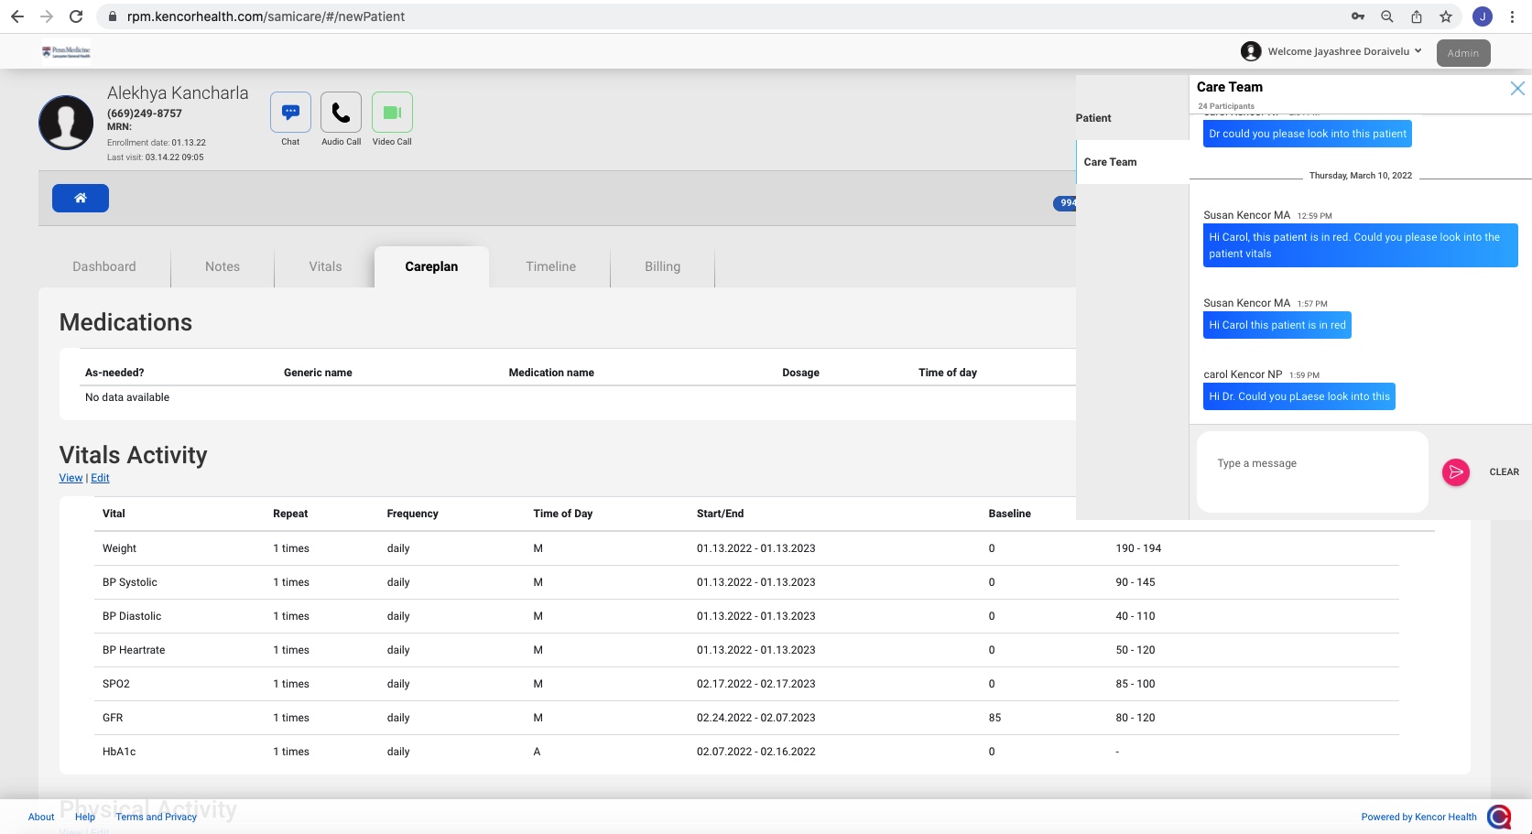Switch to the Billing tab
The width and height of the screenshot is (1532, 834).
[x=662, y=266]
